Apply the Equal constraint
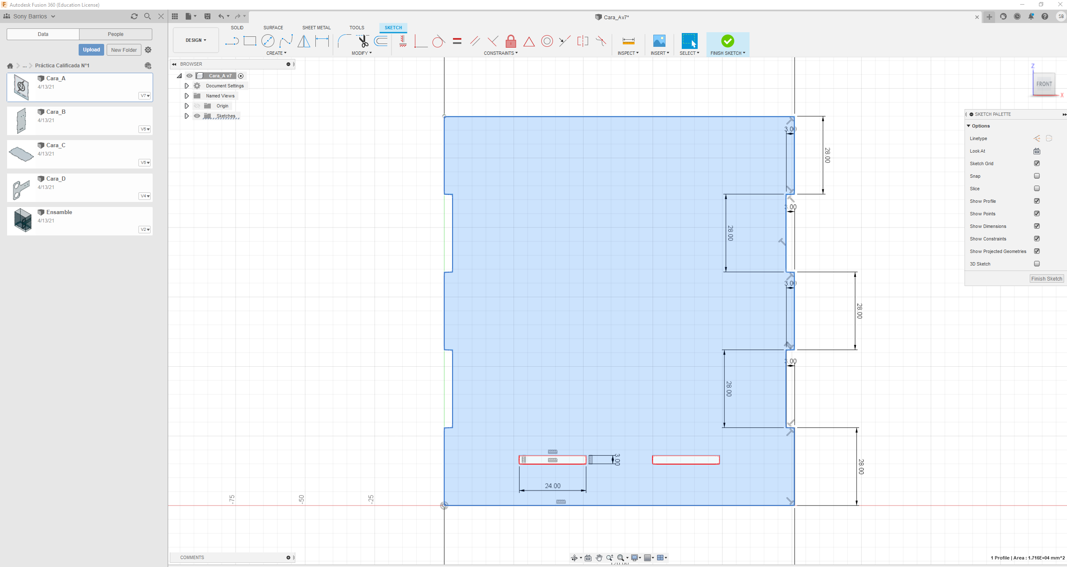1067x567 pixels. point(457,41)
